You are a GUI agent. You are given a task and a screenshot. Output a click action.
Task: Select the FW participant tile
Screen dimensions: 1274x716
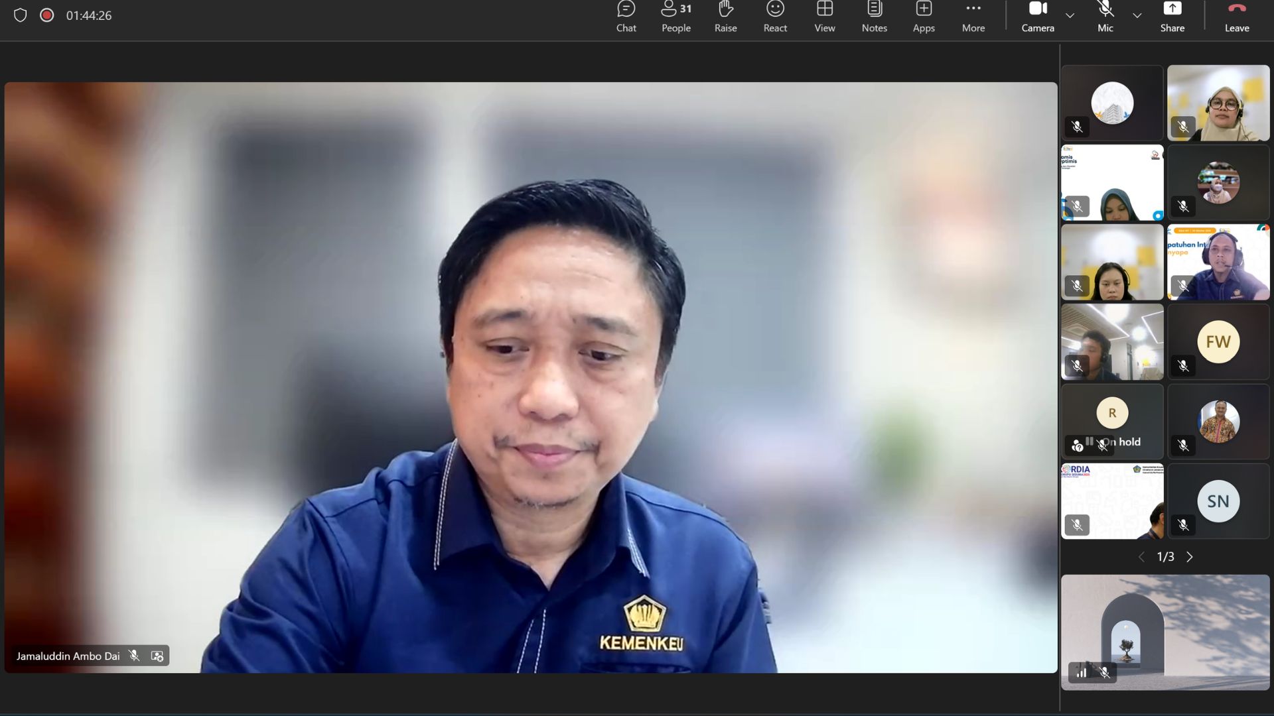tap(1218, 342)
